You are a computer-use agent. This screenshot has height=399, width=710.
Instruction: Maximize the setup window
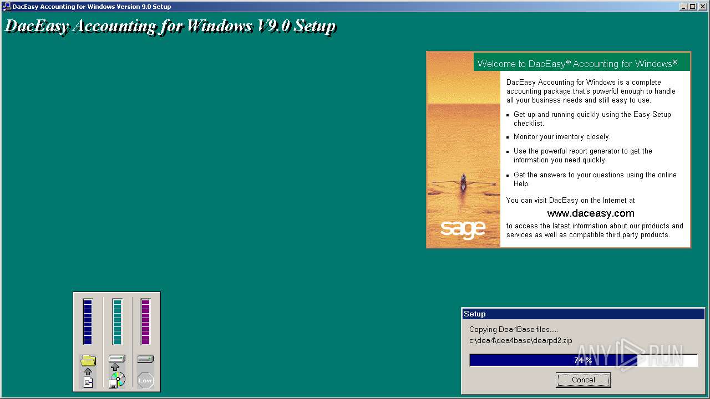(x=692, y=7)
